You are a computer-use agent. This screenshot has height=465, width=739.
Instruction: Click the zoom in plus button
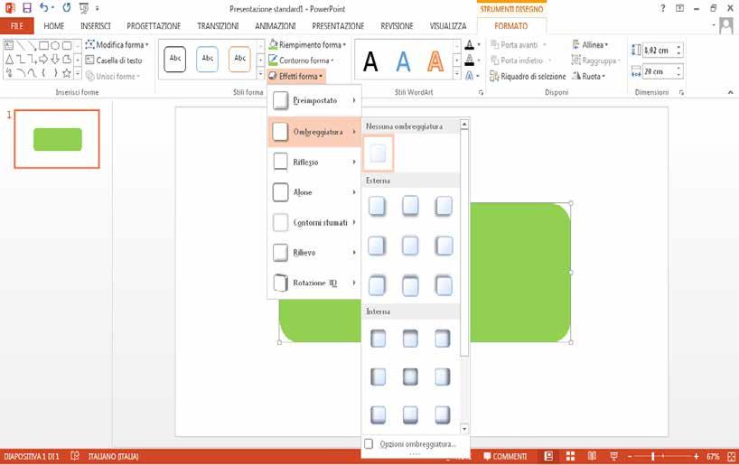[697, 456]
